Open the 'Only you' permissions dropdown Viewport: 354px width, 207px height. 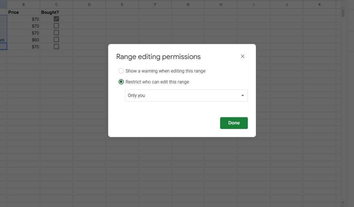point(186,96)
